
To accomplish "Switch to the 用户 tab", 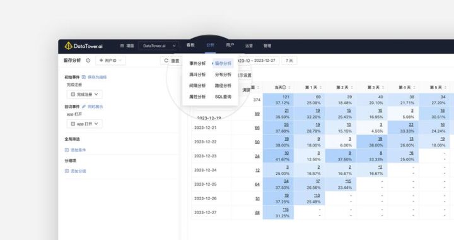I will point(230,45).
